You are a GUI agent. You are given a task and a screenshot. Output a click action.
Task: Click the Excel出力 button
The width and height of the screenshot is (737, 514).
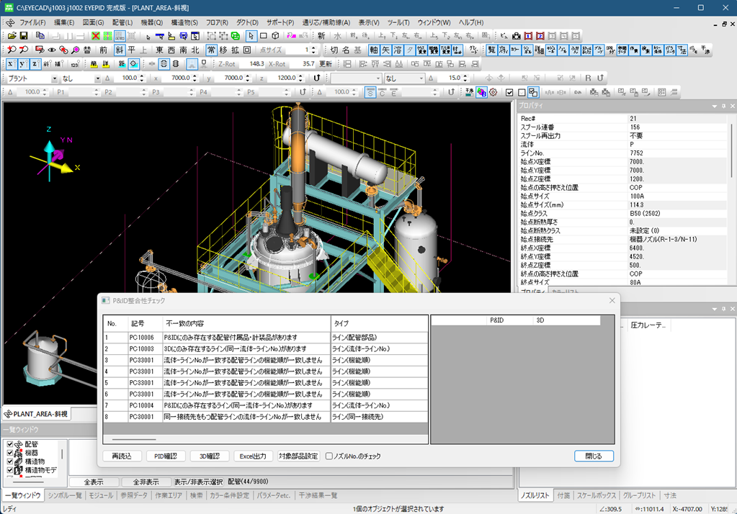[x=253, y=456]
